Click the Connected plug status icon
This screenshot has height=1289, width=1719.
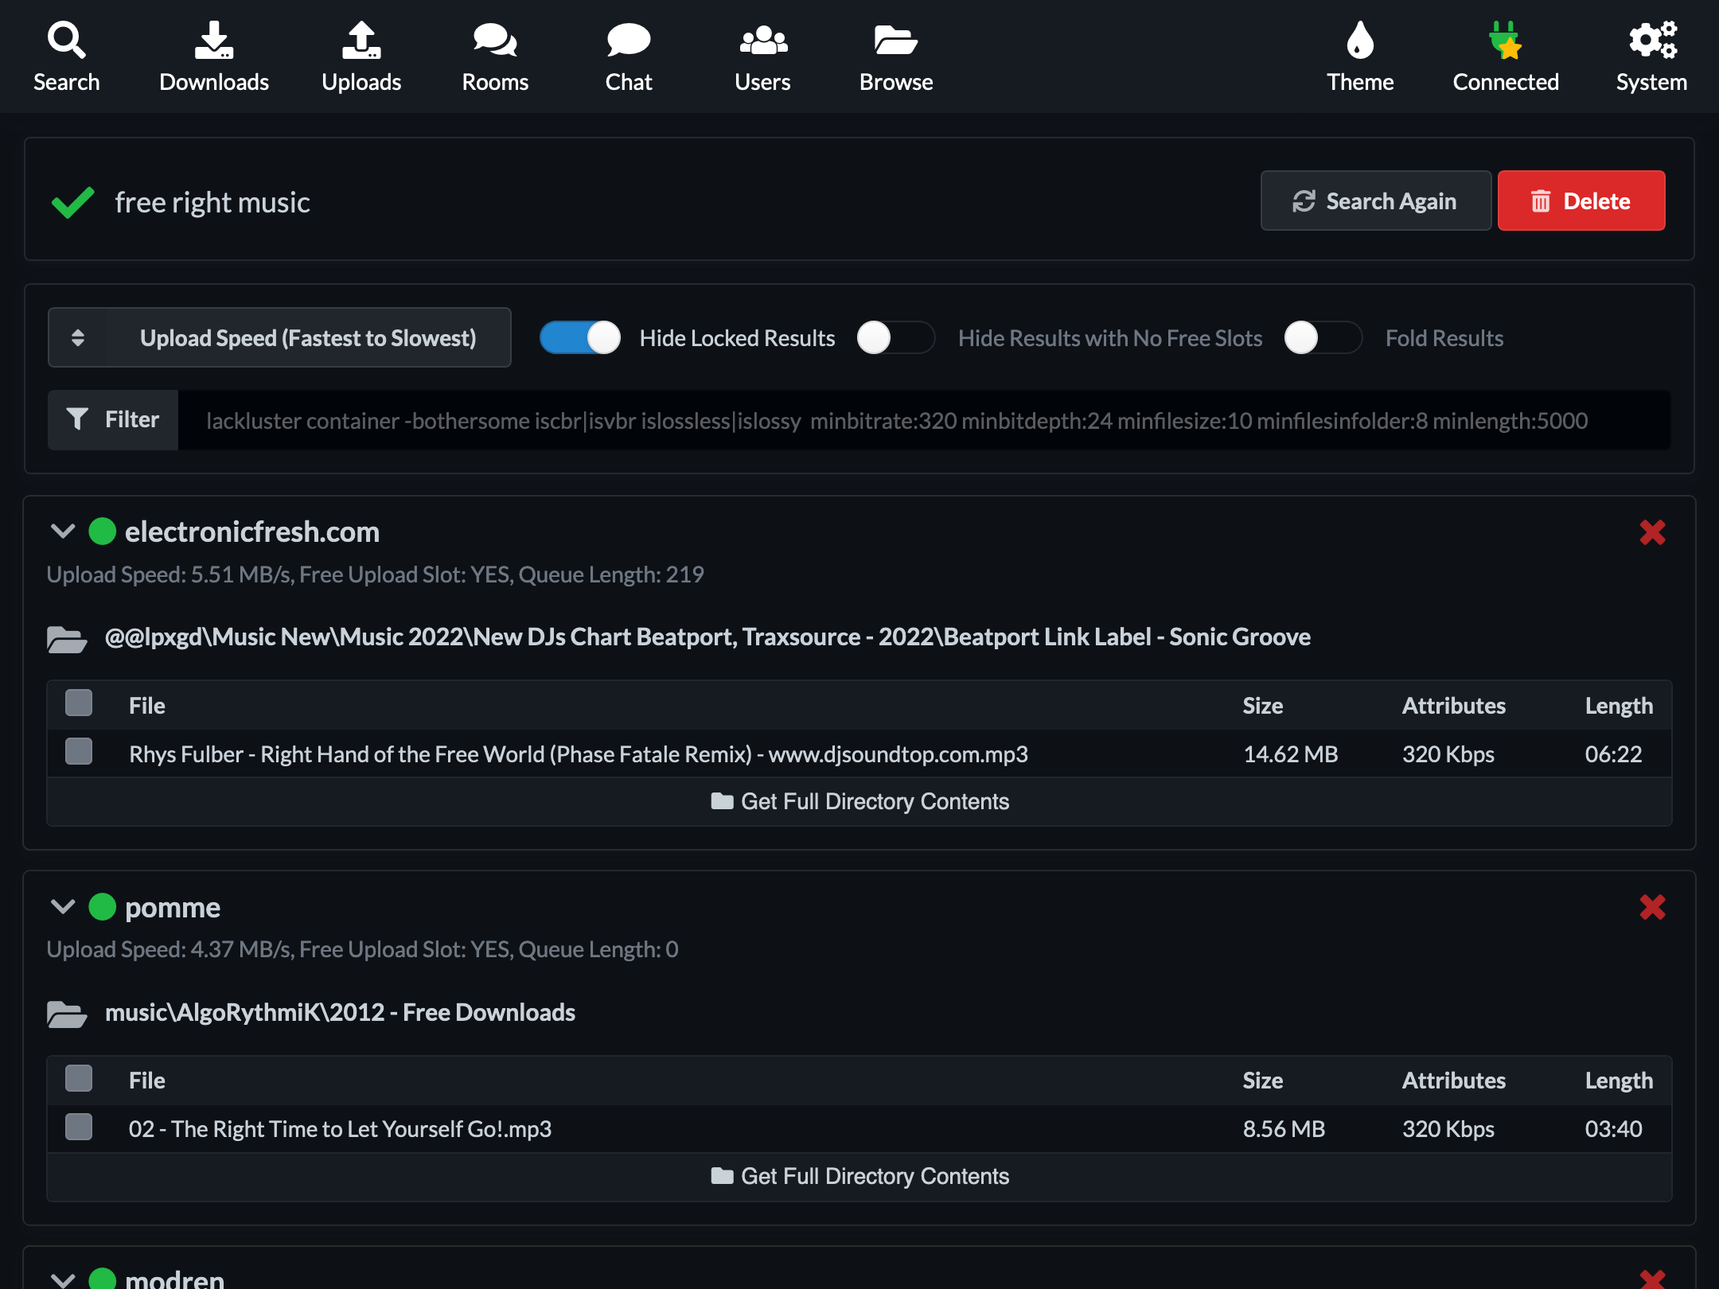(x=1505, y=41)
